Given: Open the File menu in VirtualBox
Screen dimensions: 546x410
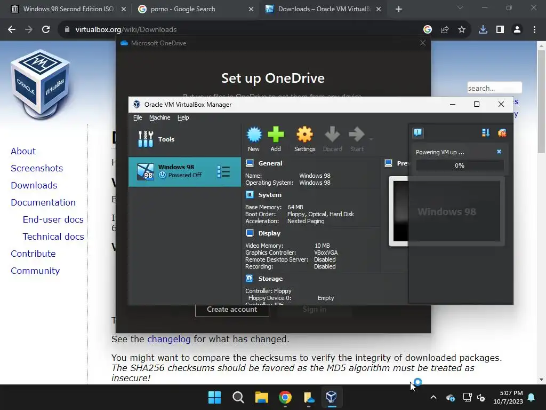Looking at the screenshot, I should tap(138, 117).
